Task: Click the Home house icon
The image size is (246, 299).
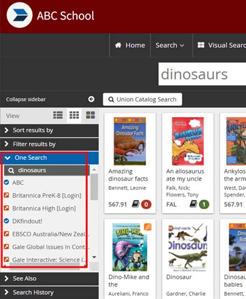Action: [x=118, y=45]
